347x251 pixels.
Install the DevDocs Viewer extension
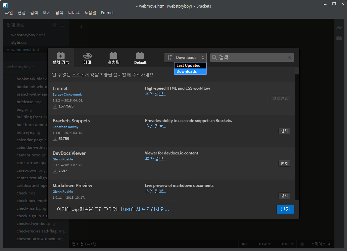click(x=284, y=163)
